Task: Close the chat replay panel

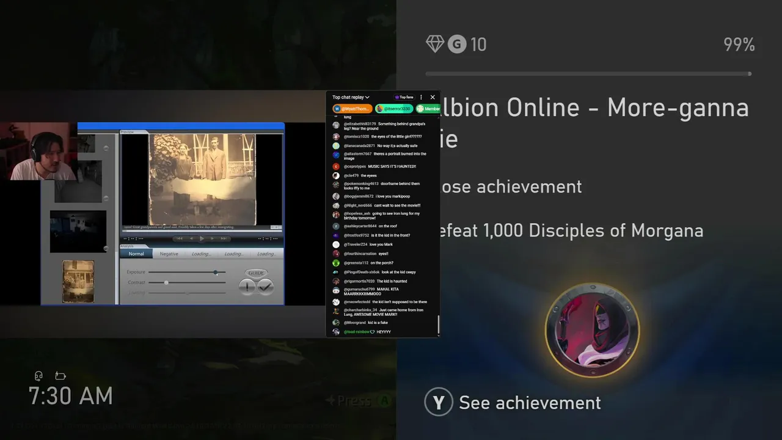Action: [433, 97]
